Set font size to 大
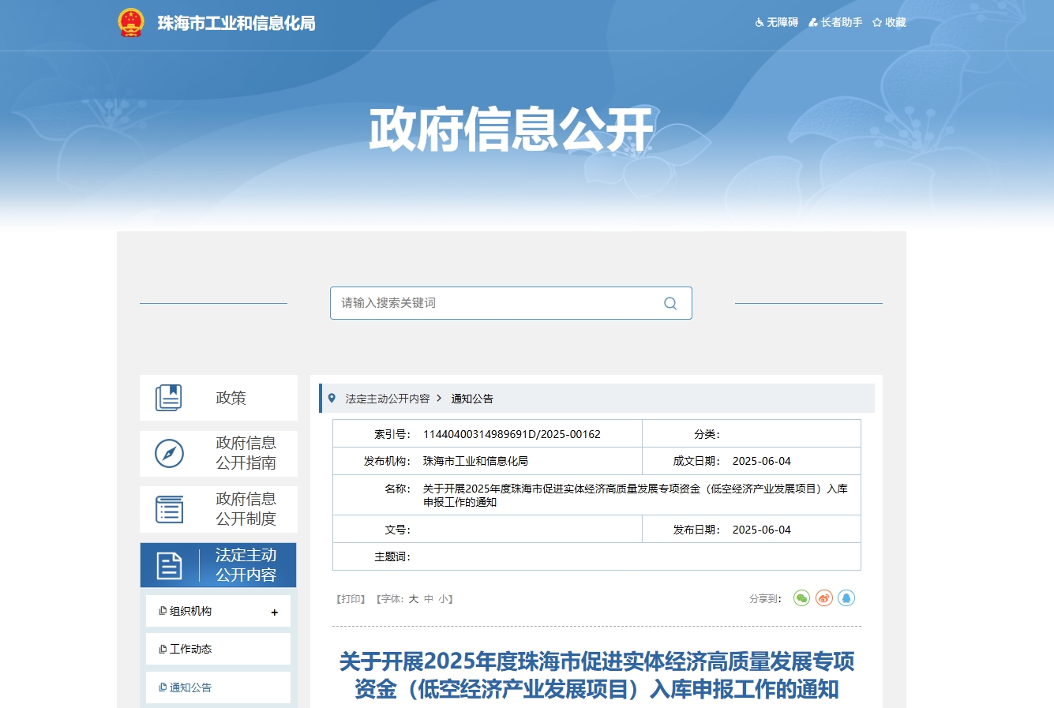Image resolution: width=1054 pixels, height=708 pixels. coord(413,599)
